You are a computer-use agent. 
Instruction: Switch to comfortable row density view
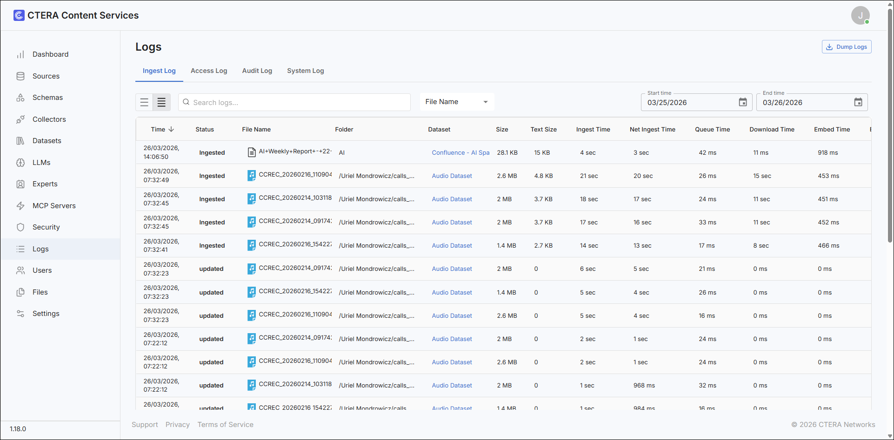coord(144,102)
